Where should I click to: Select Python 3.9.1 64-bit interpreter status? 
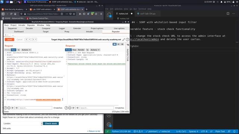tap(121, 131)
